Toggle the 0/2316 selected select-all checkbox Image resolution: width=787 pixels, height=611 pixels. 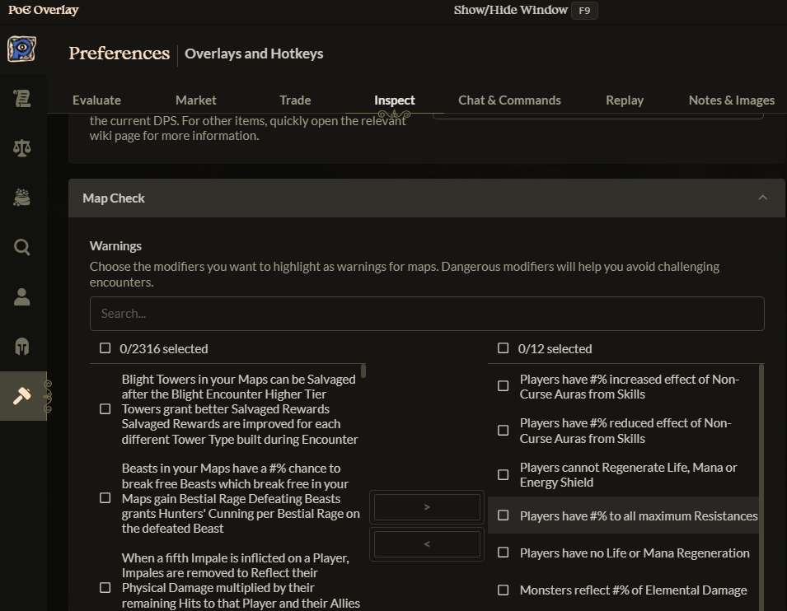coord(105,348)
